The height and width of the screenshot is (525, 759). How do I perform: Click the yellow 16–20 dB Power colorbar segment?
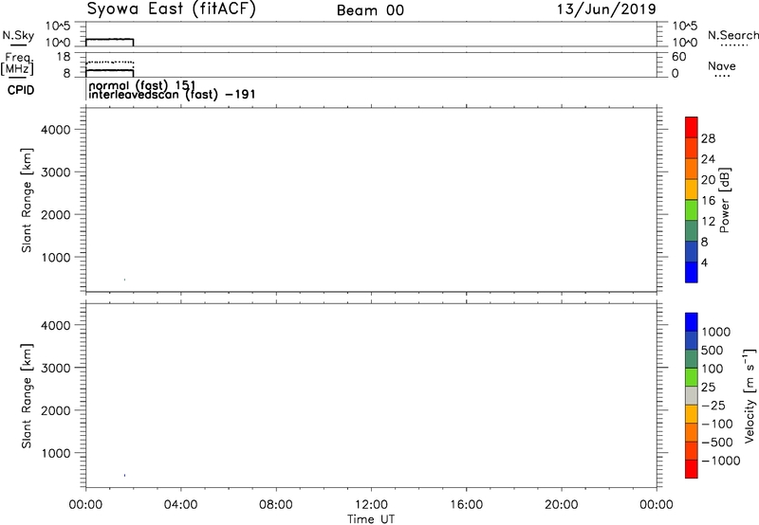[692, 189]
